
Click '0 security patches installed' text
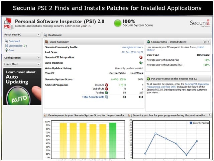tap(129, 68)
